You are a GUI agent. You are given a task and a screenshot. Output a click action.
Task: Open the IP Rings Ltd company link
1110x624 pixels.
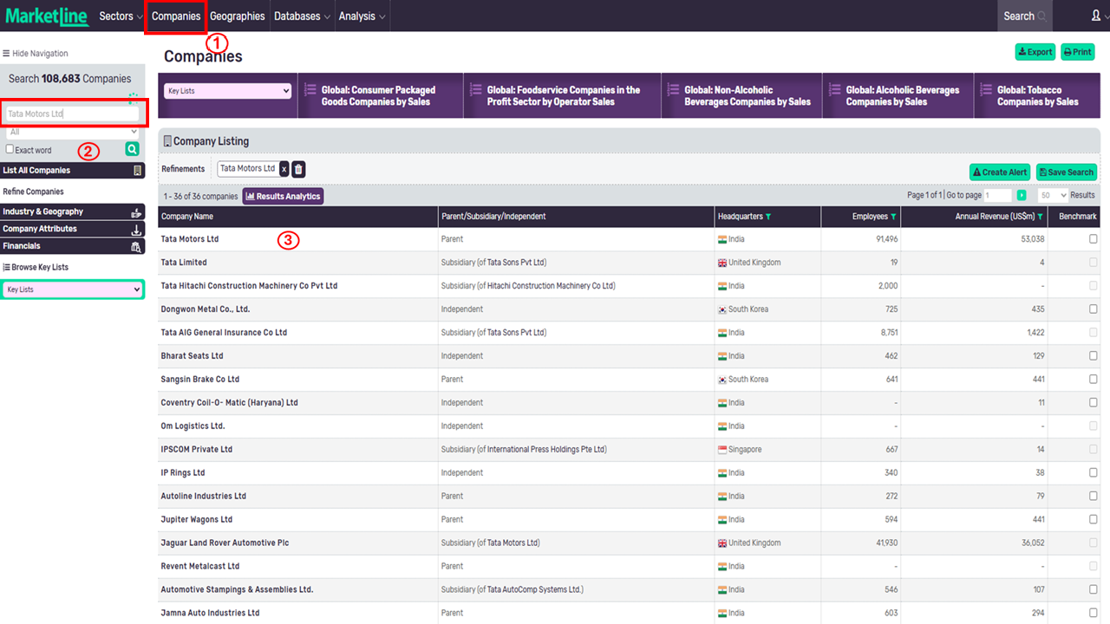pos(183,473)
